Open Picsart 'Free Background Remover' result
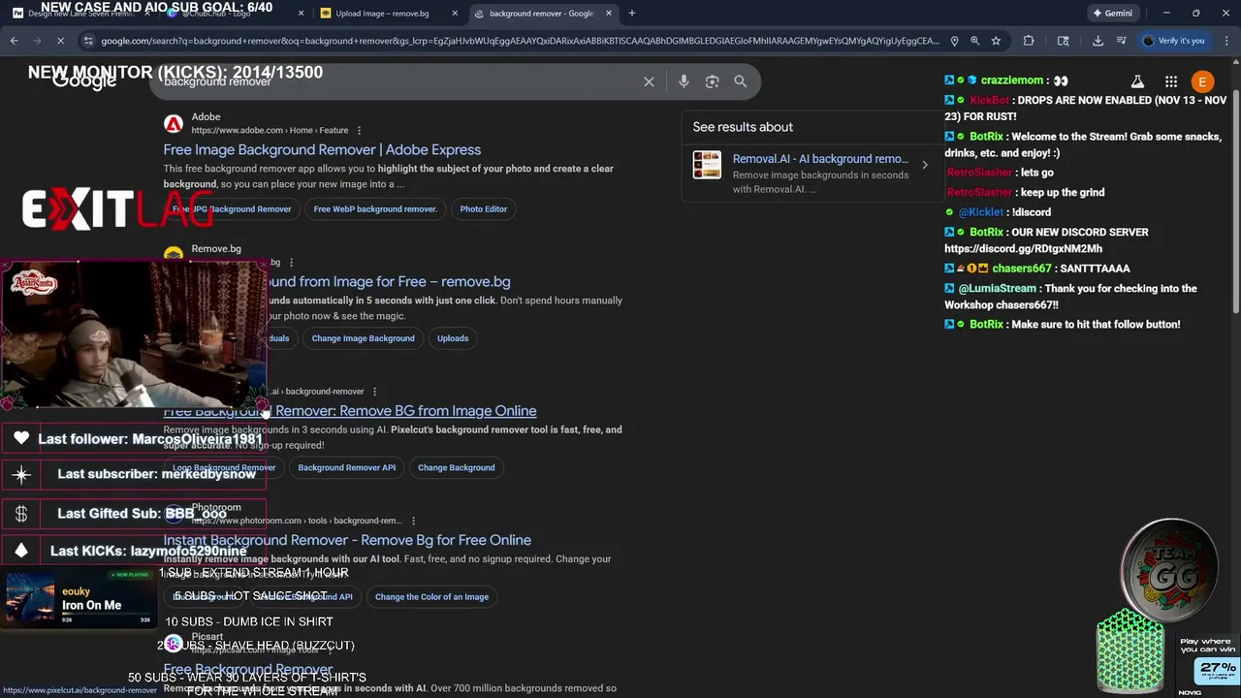 coord(248,669)
